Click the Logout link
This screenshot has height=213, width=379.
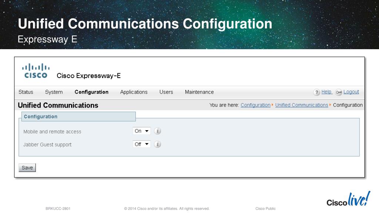[351, 92]
